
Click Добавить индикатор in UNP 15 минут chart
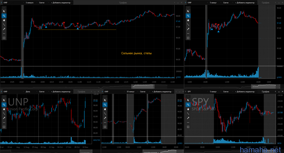[162, 92]
